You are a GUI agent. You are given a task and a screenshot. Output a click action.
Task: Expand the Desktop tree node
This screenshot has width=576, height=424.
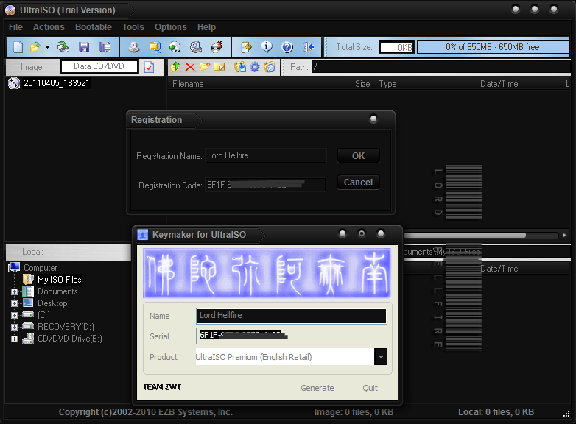point(14,303)
